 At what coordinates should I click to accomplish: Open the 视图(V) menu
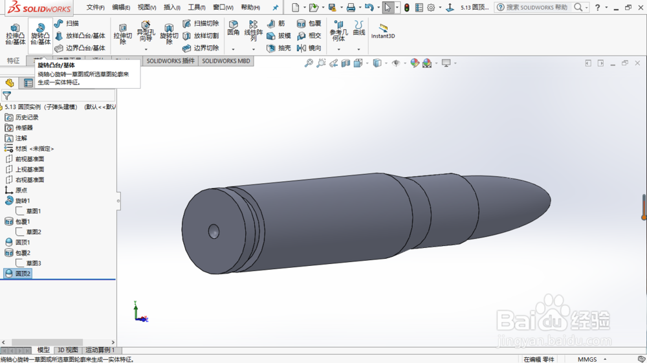(147, 7)
